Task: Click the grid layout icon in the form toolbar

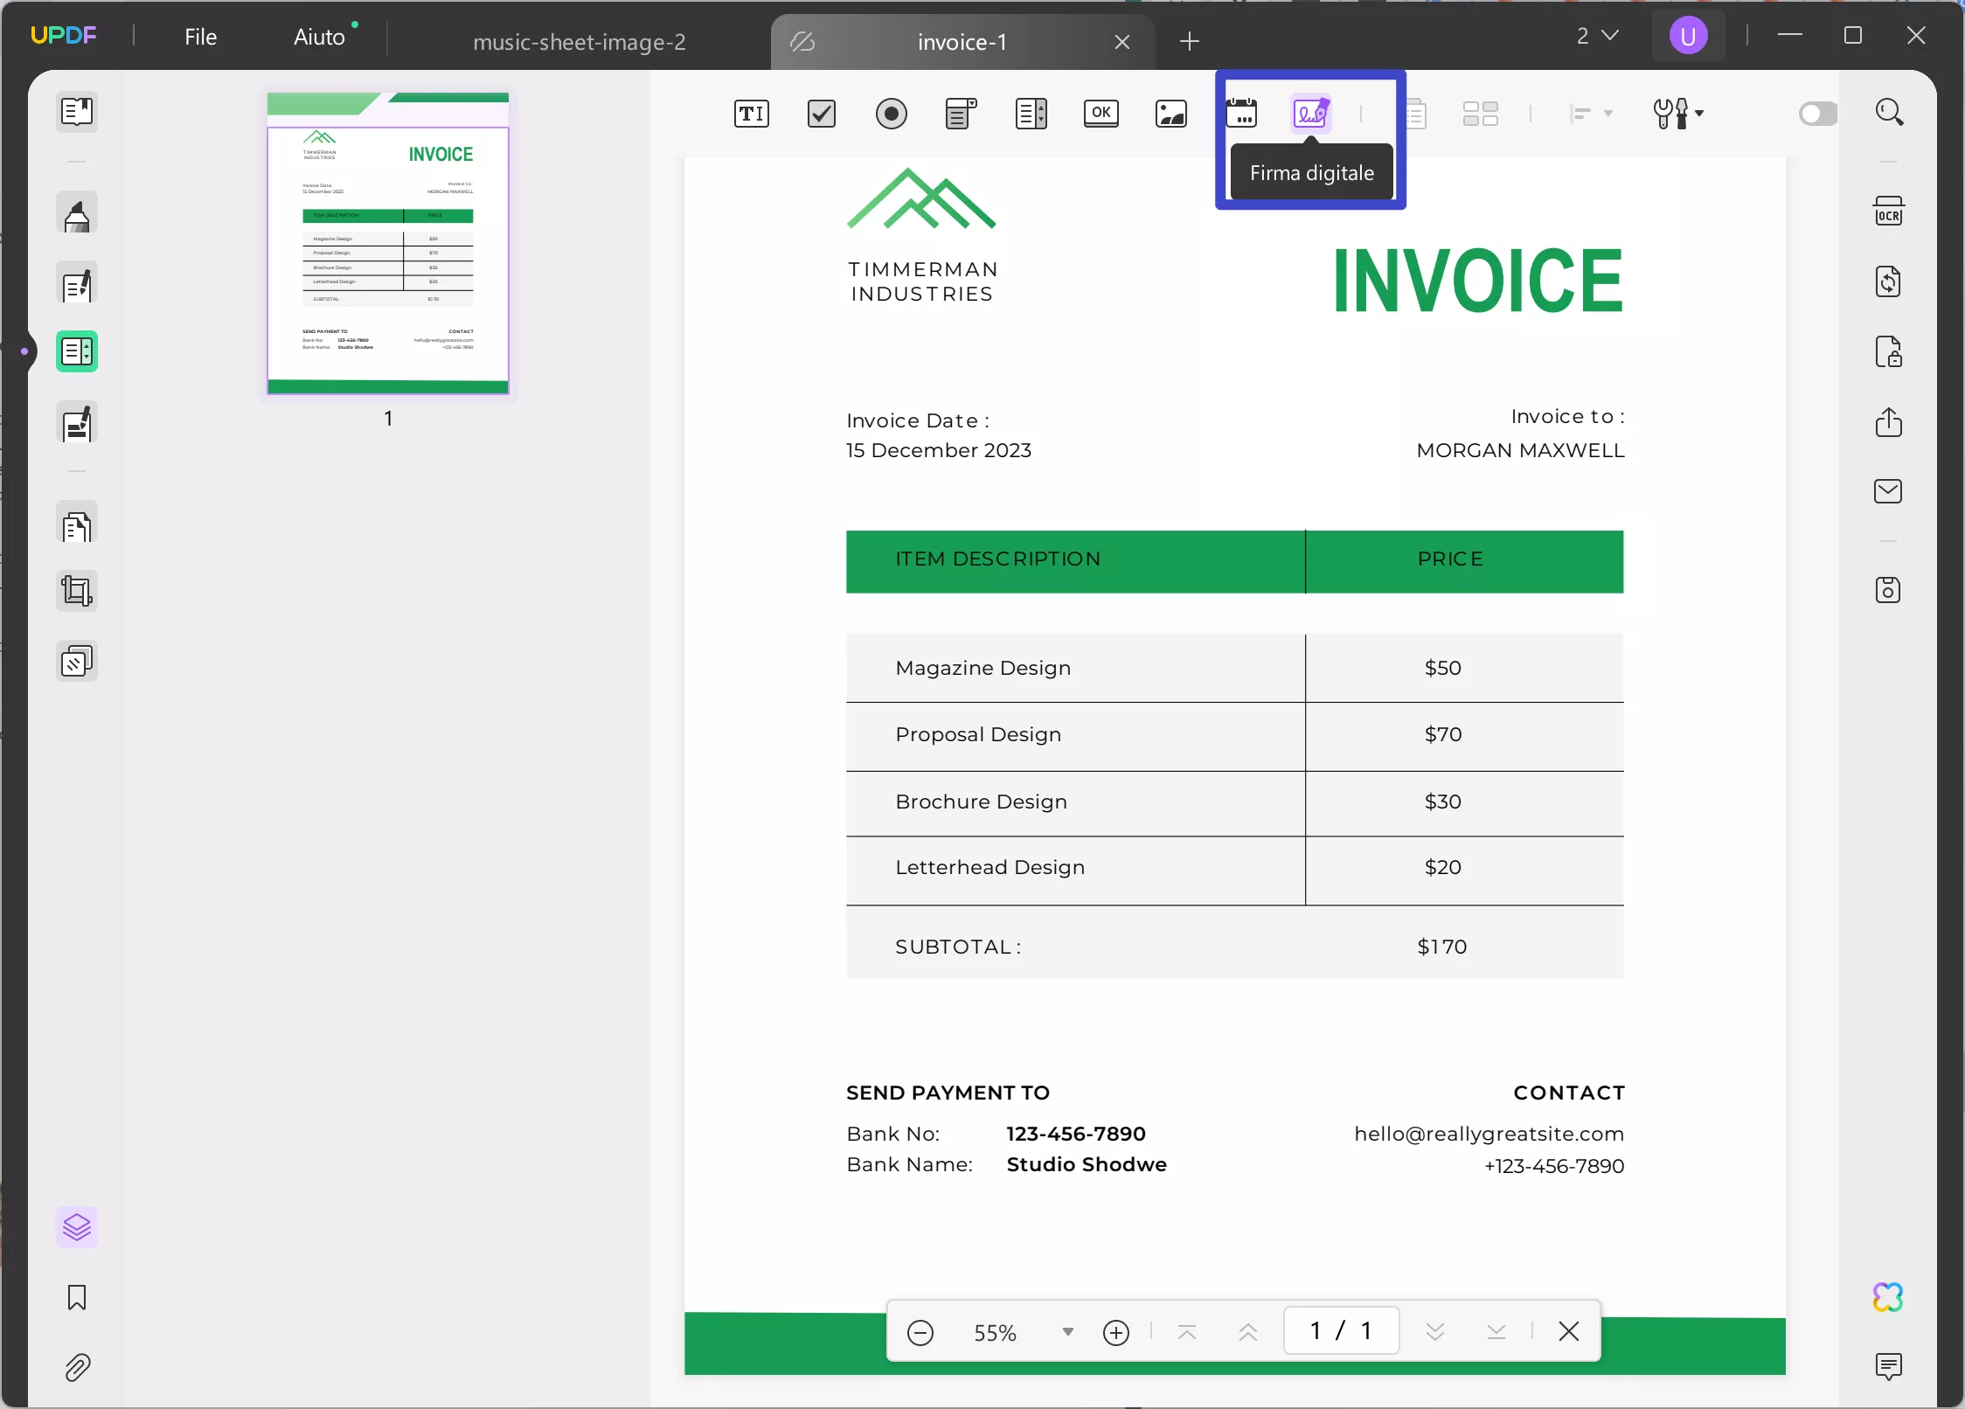Action: coord(1481,114)
